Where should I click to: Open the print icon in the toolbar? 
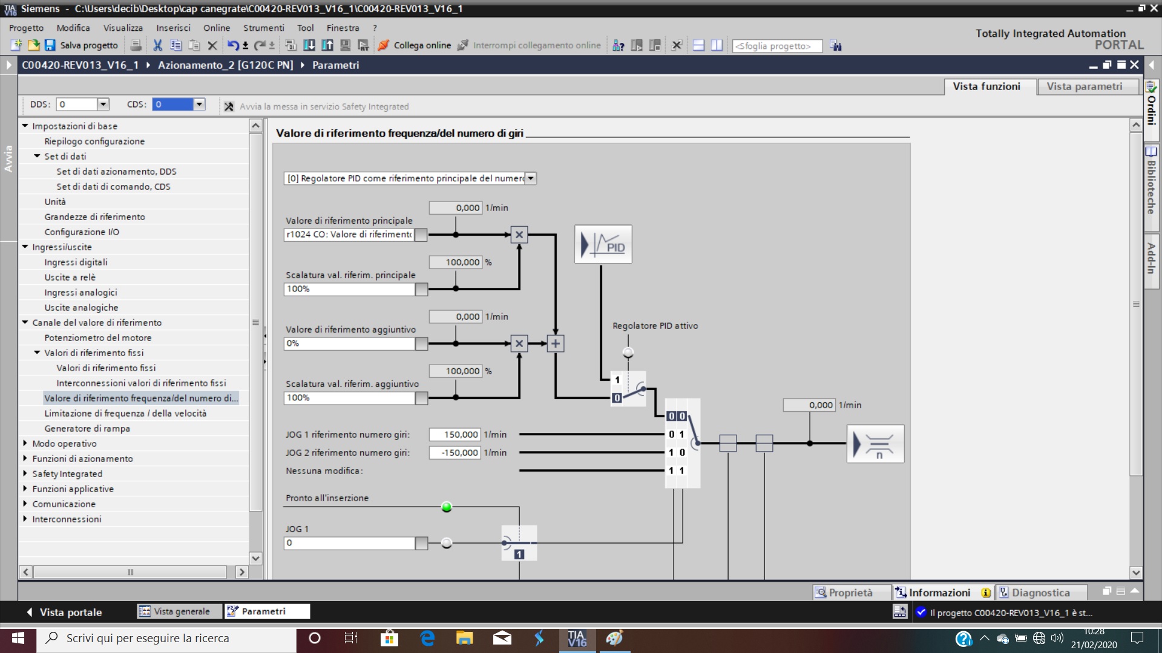[x=136, y=45]
